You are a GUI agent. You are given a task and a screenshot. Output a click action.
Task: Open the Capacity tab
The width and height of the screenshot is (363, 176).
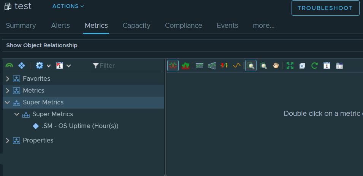point(136,25)
